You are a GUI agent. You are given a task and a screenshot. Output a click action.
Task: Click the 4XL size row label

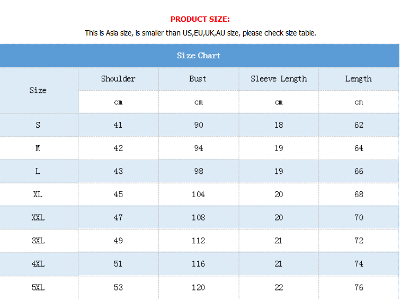(x=38, y=263)
